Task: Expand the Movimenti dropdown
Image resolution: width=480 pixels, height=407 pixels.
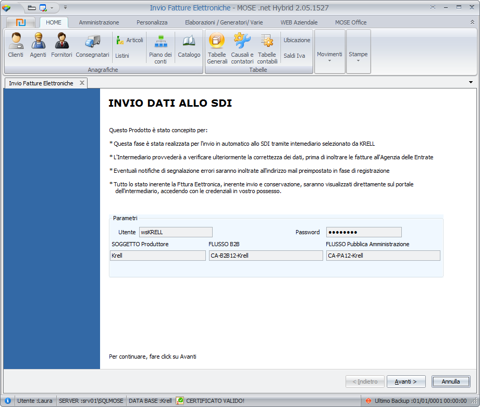Action: (x=330, y=52)
